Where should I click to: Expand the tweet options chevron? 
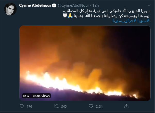[x=149, y=5]
